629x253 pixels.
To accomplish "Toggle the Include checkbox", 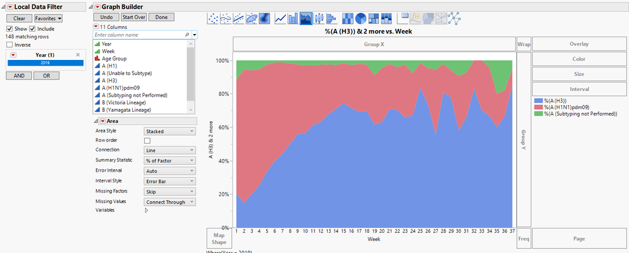I will tap(33, 29).
